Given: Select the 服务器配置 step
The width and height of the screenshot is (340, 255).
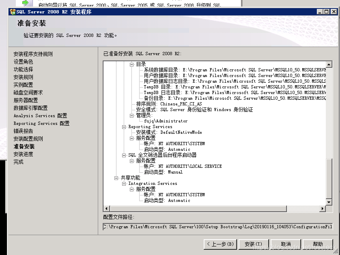Looking at the screenshot, I should coord(26,100).
